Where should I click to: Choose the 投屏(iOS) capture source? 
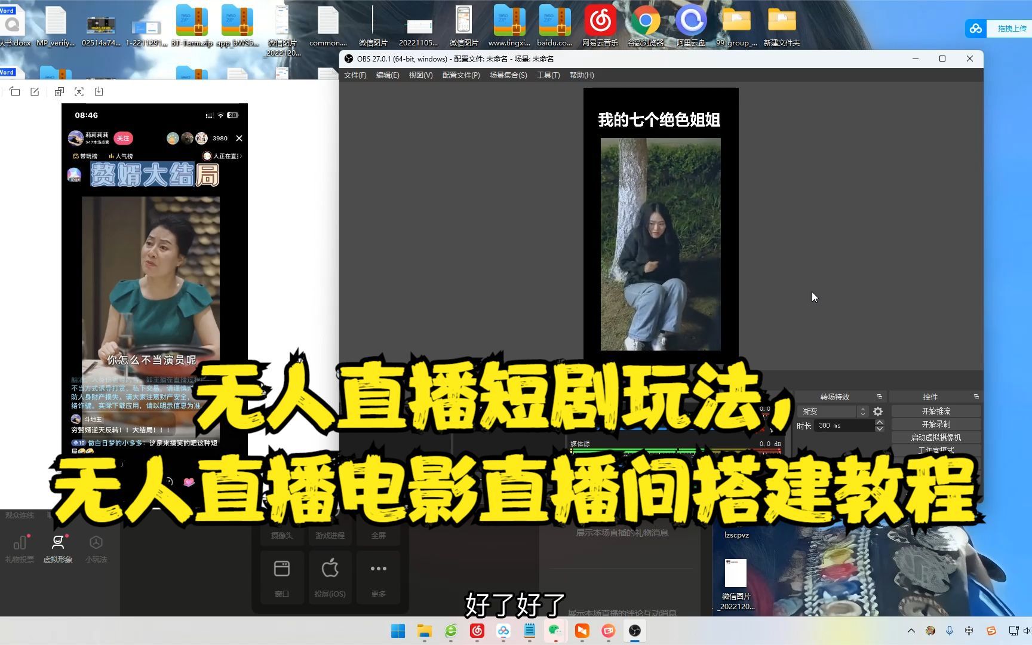330,577
